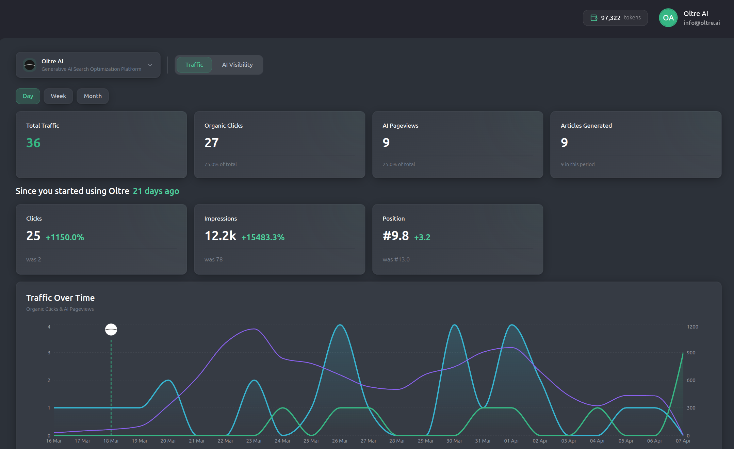Viewport: 734px width, 449px height.
Task: Open the Organic Clicks card
Action: click(x=279, y=144)
